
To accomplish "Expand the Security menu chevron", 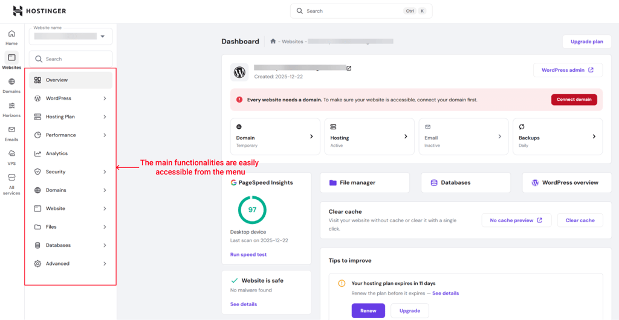I will [x=105, y=172].
